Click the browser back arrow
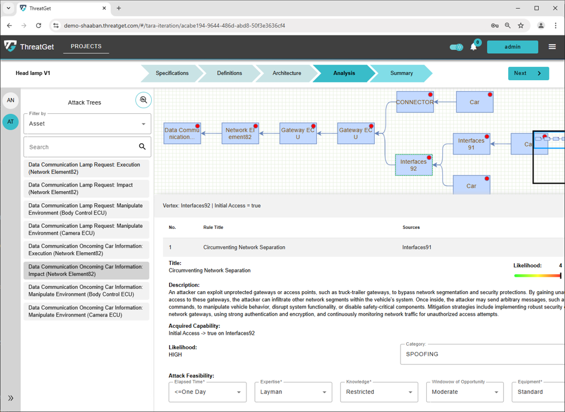 (9, 26)
